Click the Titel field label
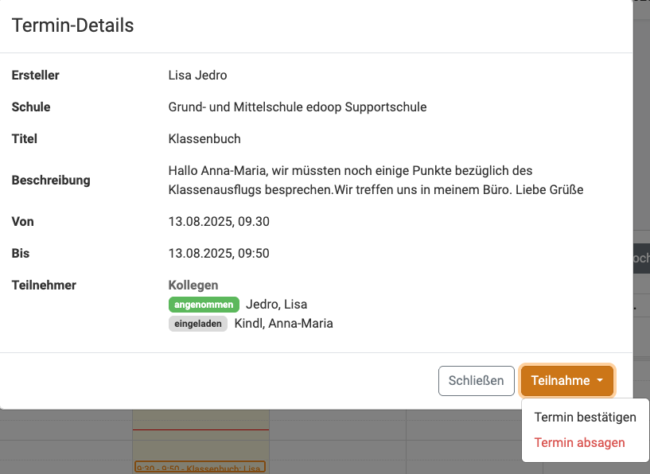Viewport: 650px width, 474px height. click(25, 138)
